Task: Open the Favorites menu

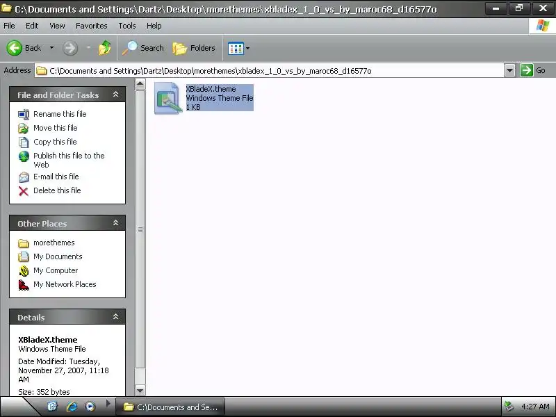Action: 92,26
